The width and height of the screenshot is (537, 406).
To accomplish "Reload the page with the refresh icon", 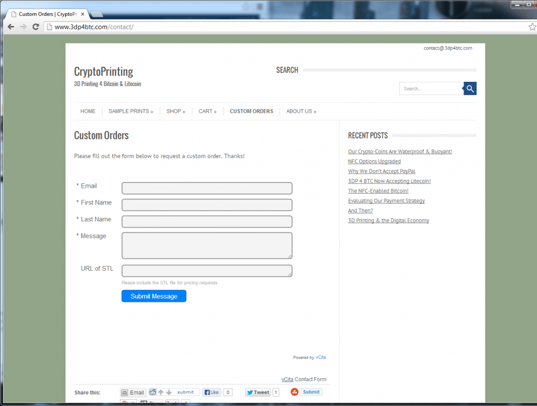I will click(x=36, y=27).
